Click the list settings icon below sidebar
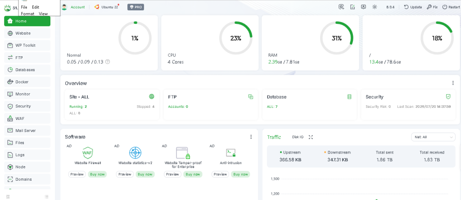 46,196
